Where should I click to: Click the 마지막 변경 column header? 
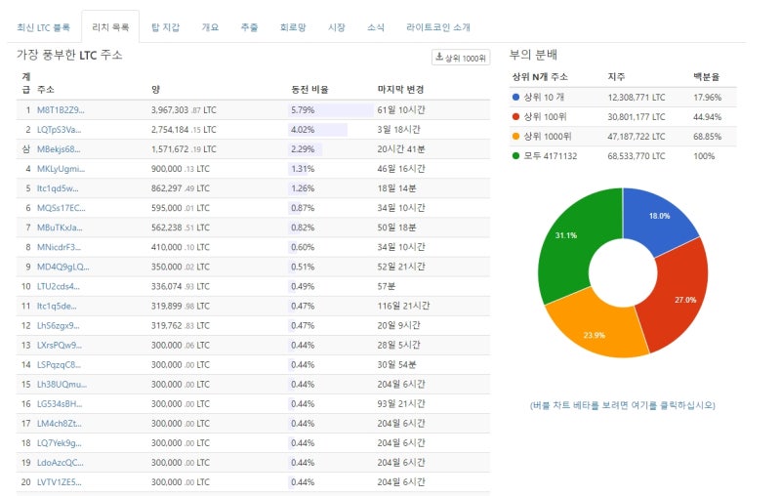pos(400,90)
